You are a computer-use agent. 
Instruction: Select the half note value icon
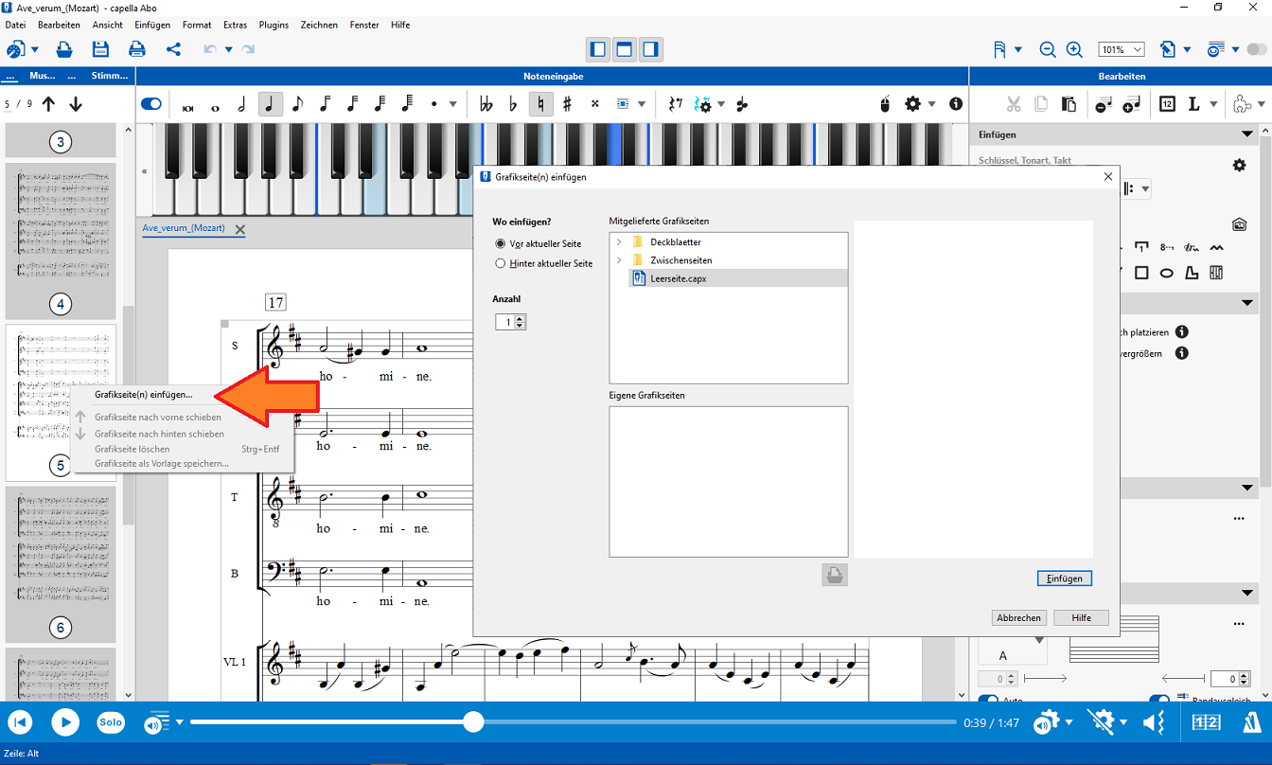coord(241,104)
